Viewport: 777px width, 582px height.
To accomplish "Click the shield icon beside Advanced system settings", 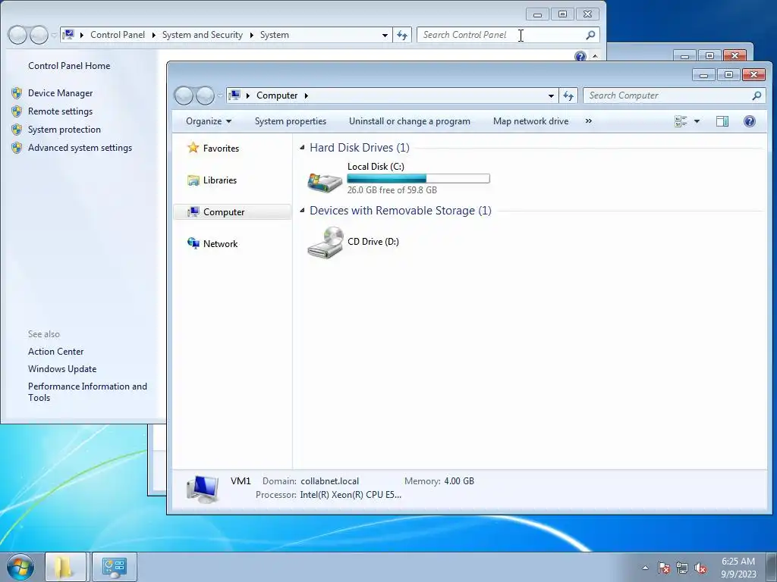I will 17,148.
